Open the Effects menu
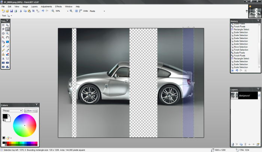Viewport: 262px width, 152px height. click(x=58, y=6)
